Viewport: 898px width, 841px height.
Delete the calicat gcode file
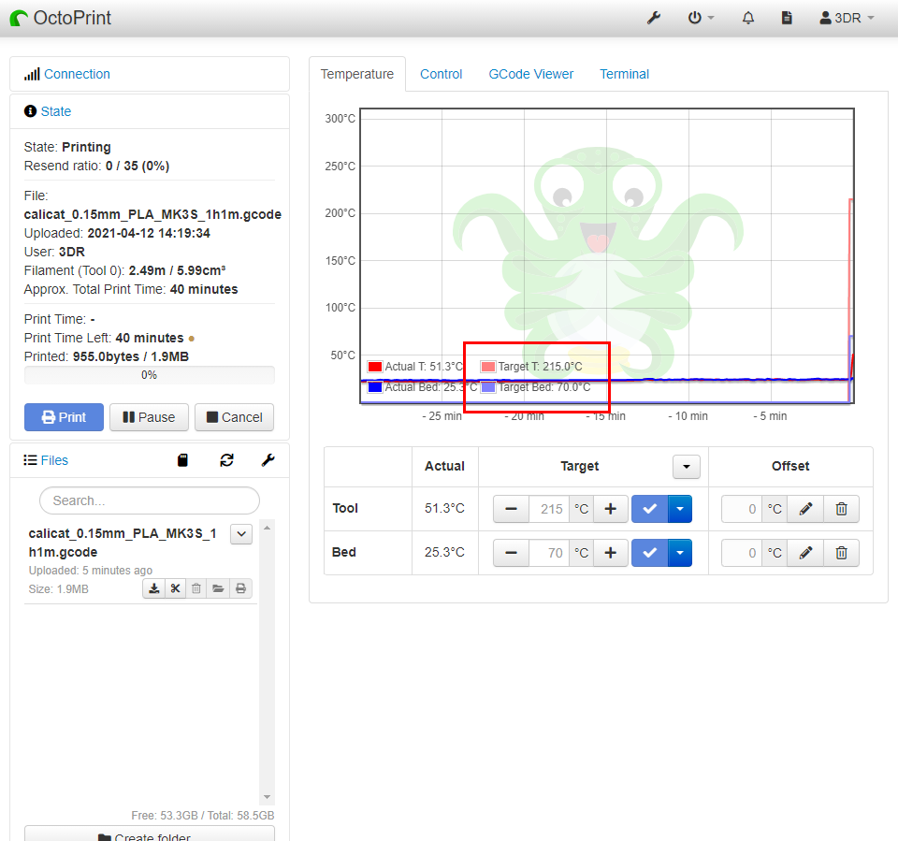[x=196, y=588]
